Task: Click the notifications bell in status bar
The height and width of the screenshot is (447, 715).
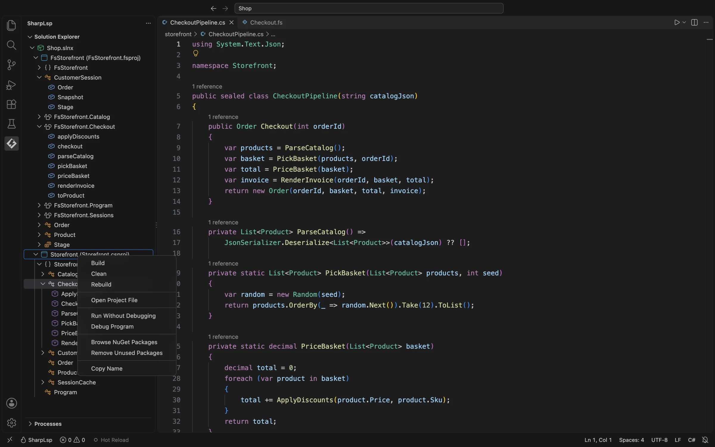Action: point(705,440)
